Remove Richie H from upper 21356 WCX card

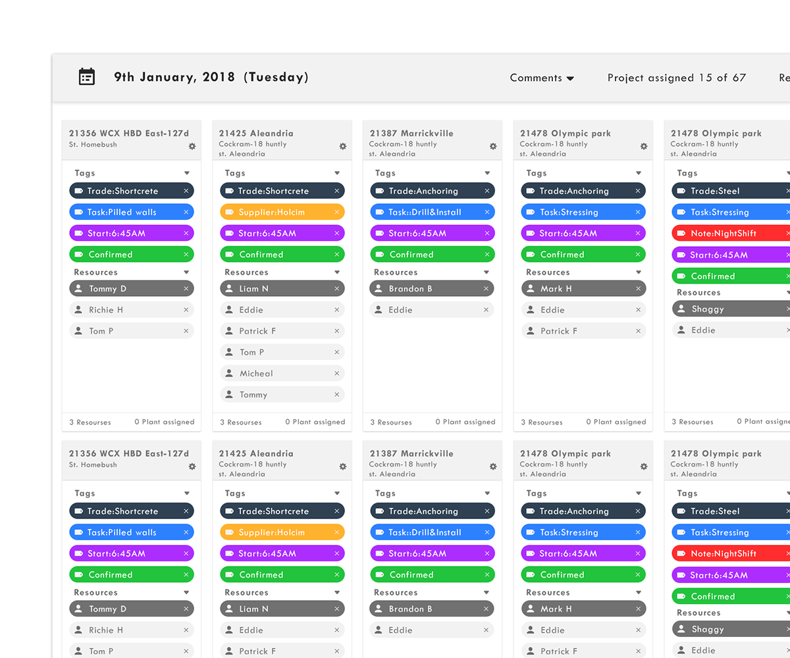pyautogui.click(x=186, y=310)
